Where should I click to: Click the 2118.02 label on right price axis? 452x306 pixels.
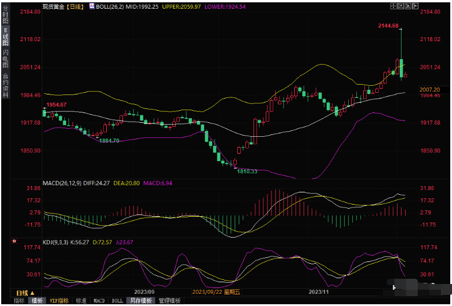click(x=431, y=39)
